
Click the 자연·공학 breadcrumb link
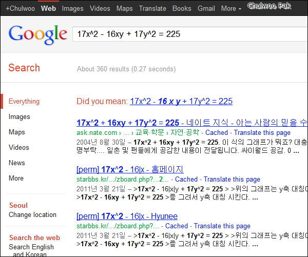click(x=185, y=132)
